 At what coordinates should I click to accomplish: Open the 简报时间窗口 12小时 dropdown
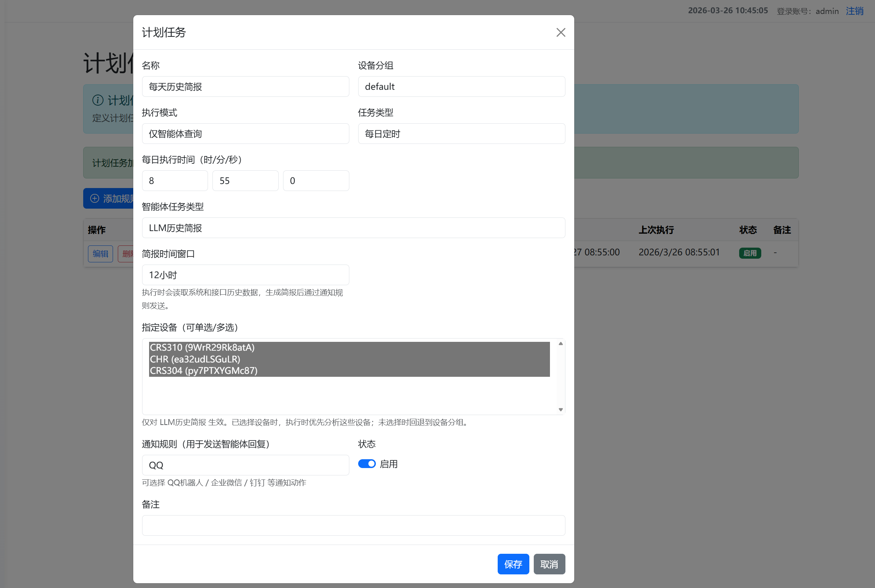coord(245,275)
